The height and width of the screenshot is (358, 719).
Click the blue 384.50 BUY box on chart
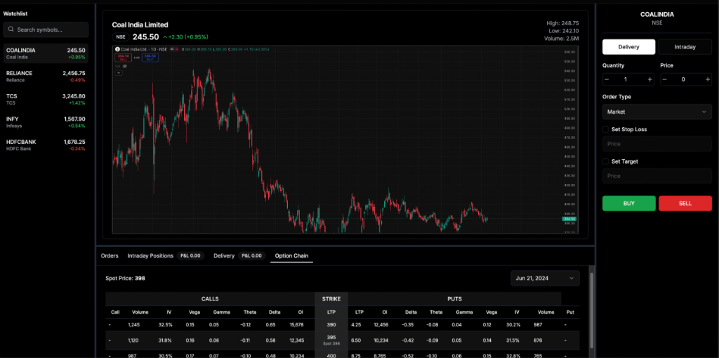pyautogui.click(x=151, y=58)
